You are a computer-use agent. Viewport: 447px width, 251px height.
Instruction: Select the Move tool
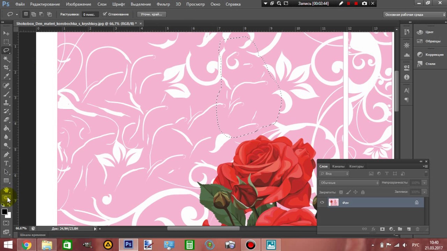(6, 33)
